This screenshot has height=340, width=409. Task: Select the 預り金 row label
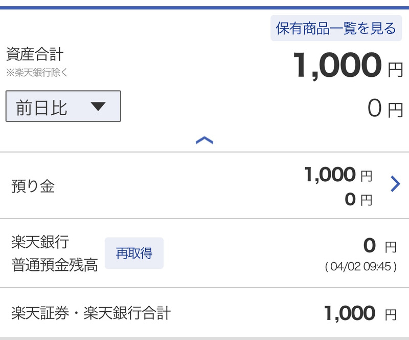33,186
